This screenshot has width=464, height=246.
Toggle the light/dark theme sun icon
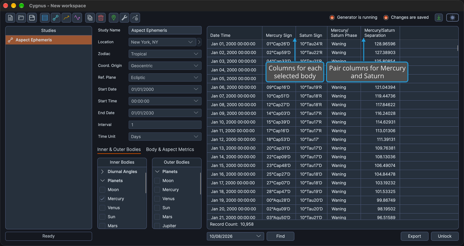click(453, 17)
